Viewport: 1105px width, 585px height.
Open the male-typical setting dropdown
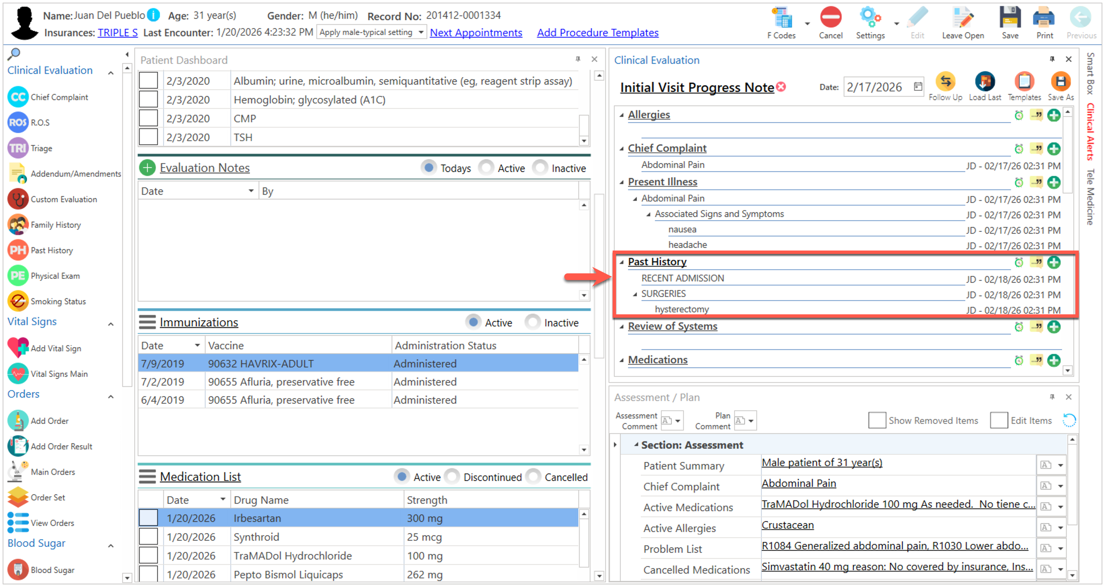421,32
